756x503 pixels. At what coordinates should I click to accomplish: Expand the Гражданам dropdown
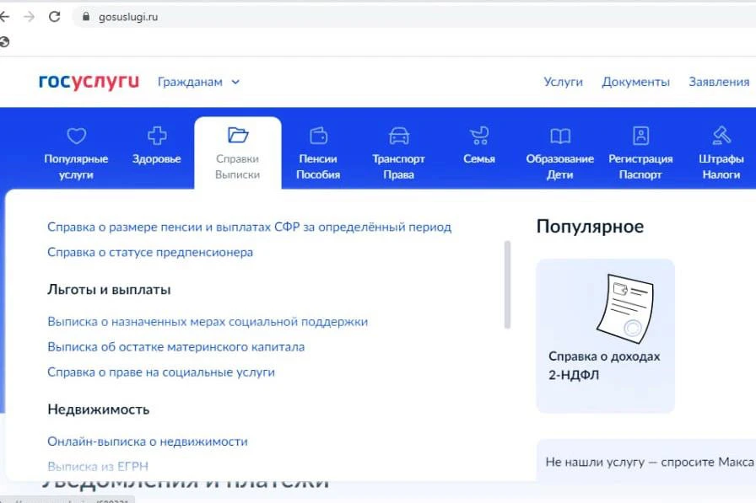(198, 82)
